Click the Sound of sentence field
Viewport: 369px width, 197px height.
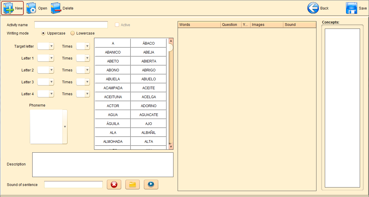click(x=73, y=185)
